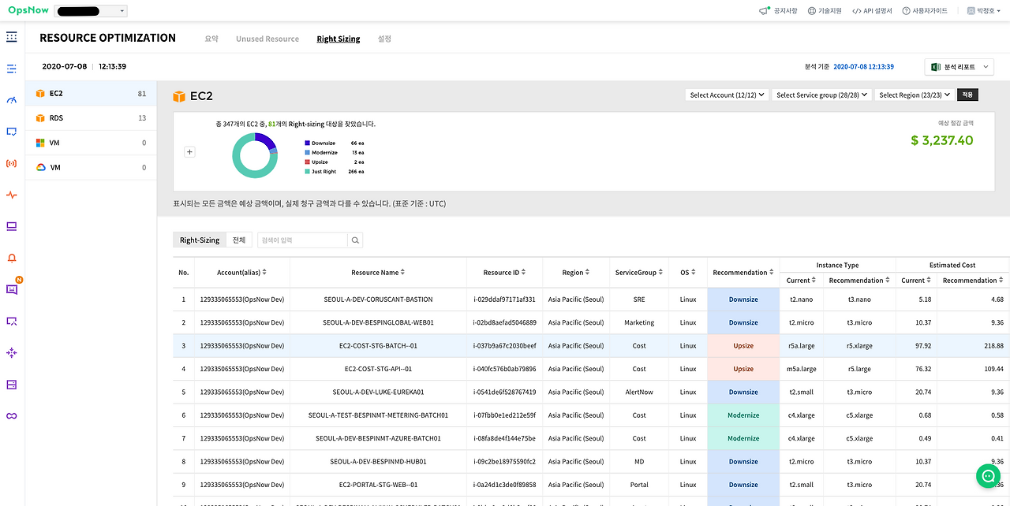Click the broadcast signal sidebar icon
Image resolution: width=1010 pixels, height=506 pixels.
coord(11,163)
